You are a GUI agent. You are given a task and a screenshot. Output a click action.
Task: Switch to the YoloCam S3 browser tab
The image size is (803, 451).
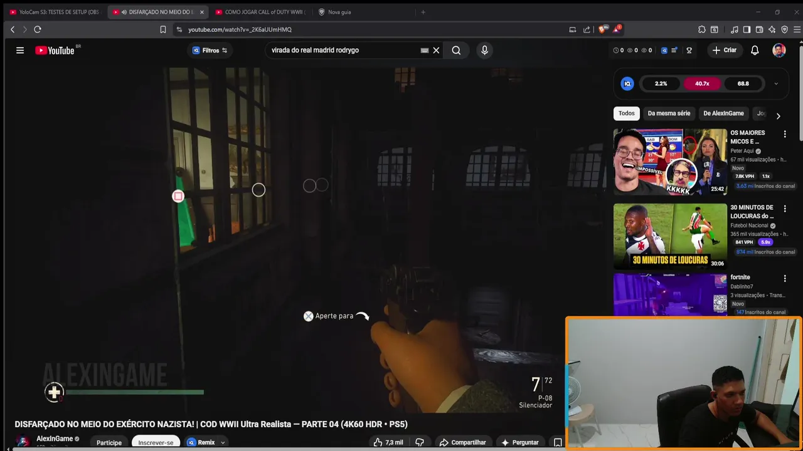[54, 12]
